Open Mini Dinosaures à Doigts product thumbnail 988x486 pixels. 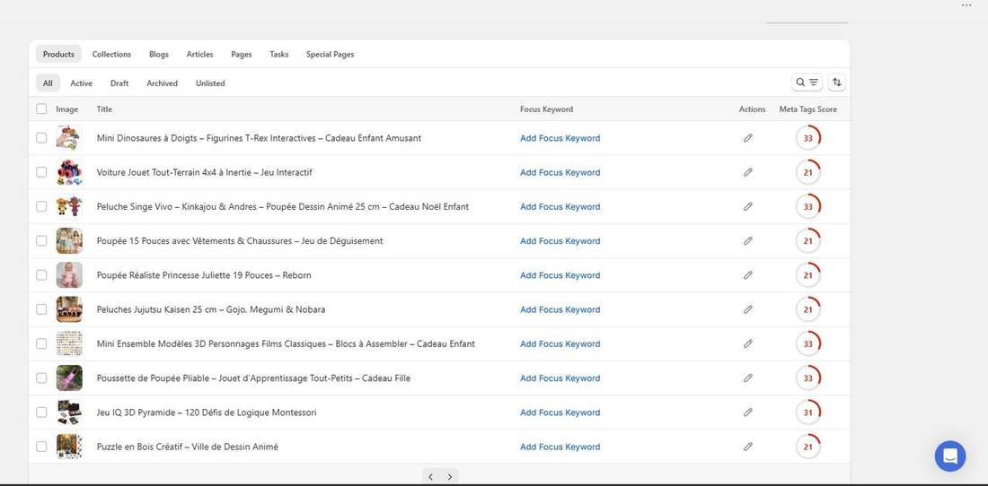[x=69, y=138]
